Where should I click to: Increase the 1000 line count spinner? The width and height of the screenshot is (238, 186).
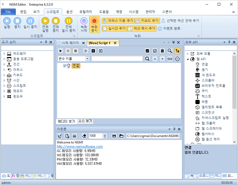[x=105, y=135]
